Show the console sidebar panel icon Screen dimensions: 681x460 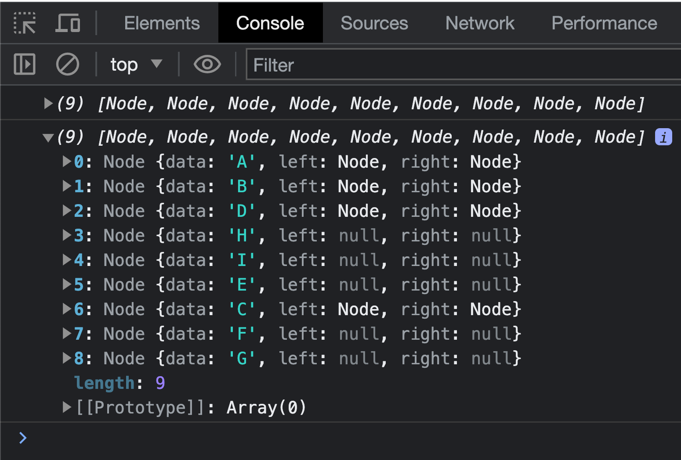click(x=25, y=64)
